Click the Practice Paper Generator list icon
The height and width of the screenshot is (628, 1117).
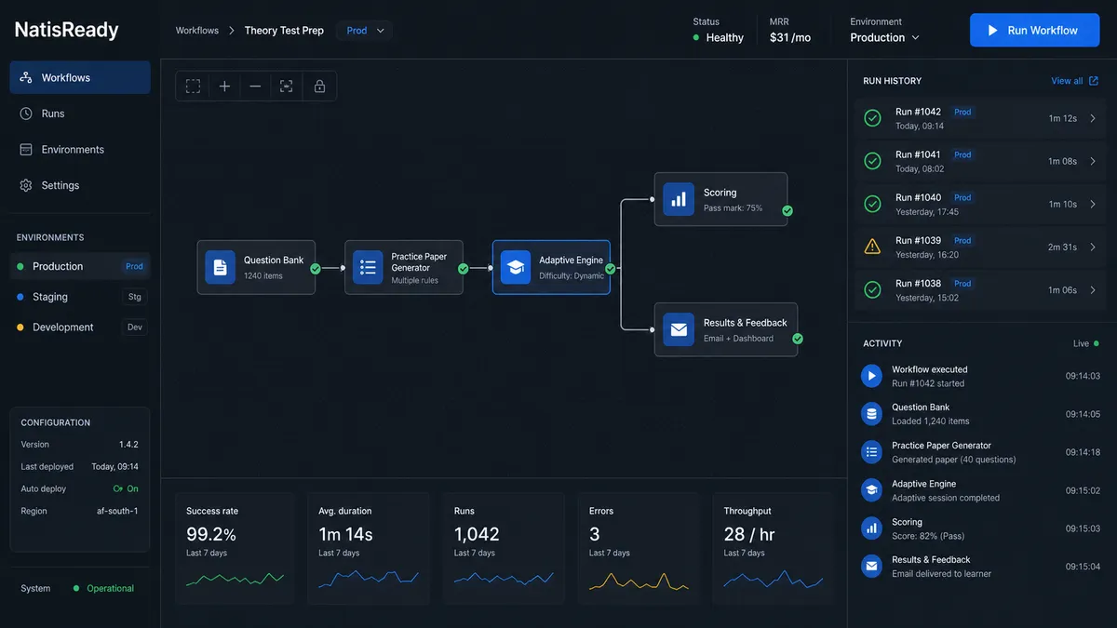tap(368, 268)
